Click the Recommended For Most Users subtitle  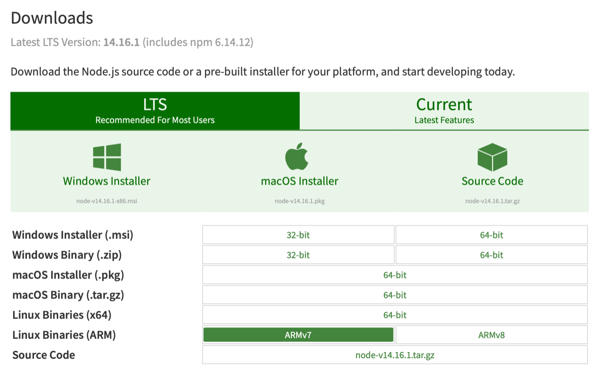[x=155, y=120]
